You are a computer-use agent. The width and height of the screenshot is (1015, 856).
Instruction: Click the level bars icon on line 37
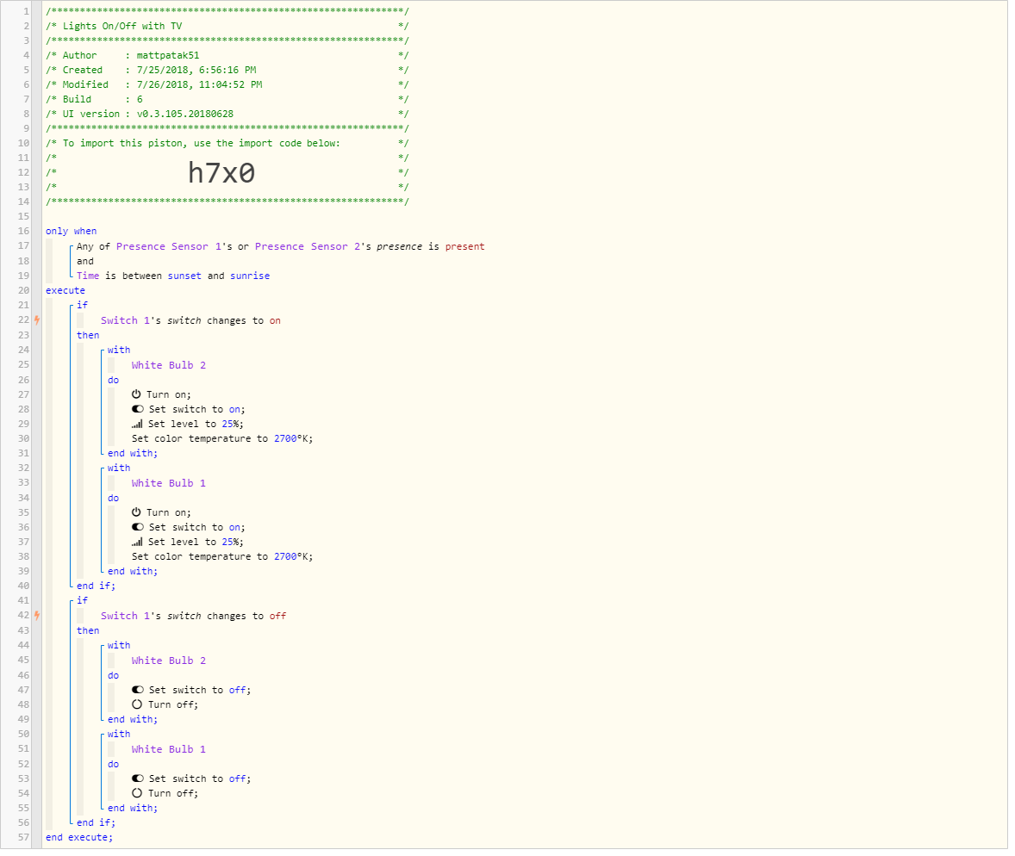137,543
